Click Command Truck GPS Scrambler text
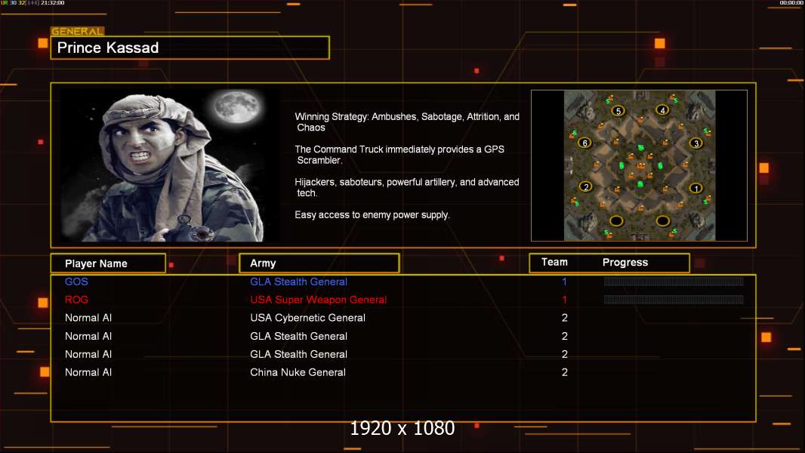This screenshot has height=453, width=805. point(399,155)
